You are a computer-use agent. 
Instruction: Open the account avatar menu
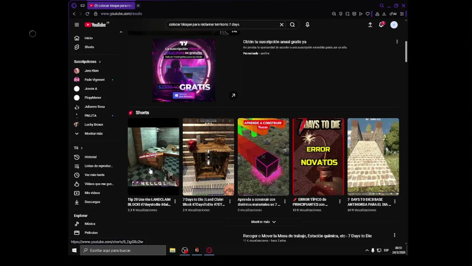[x=394, y=25]
